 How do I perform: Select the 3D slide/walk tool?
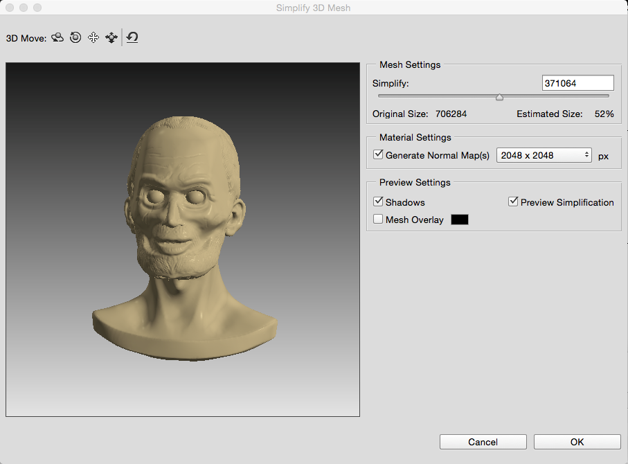coord(111,37)
